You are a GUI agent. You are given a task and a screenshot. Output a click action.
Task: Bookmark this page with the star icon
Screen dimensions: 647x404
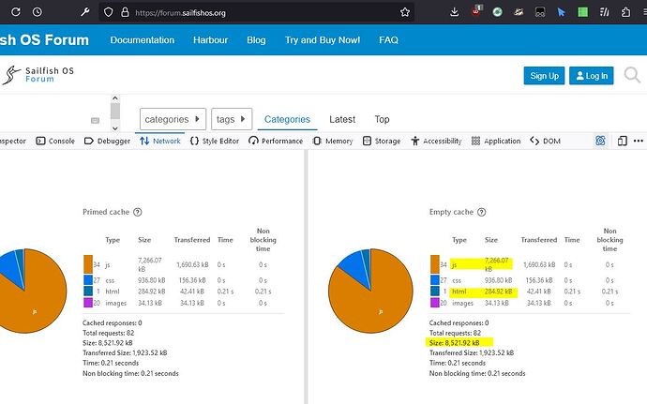[405, 12]
